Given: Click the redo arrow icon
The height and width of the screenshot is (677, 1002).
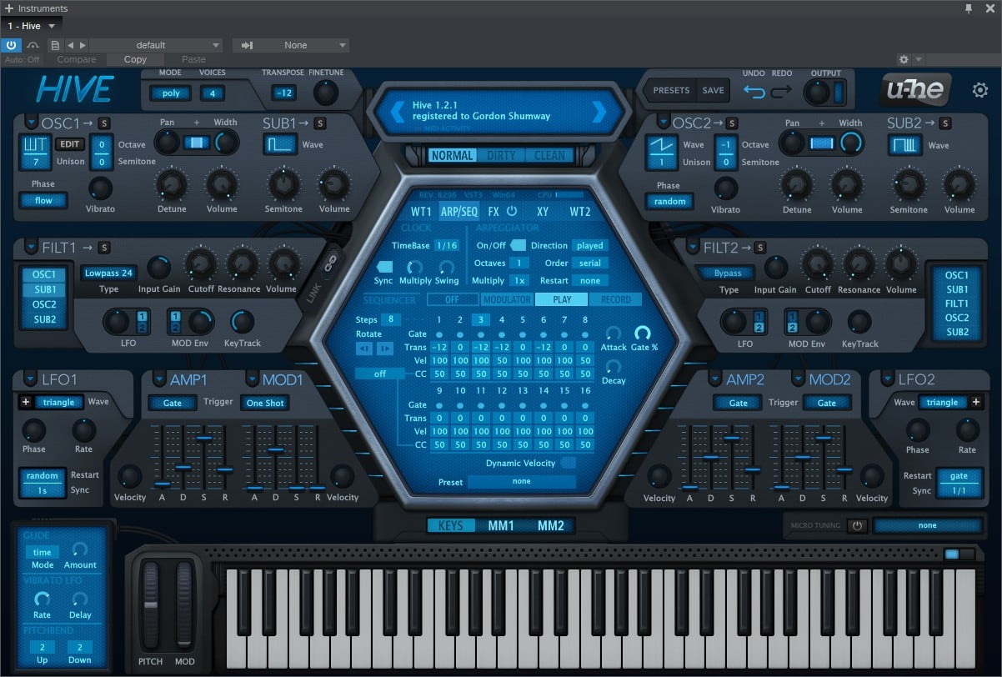Looking at the screenshot, I should (x=782, y=92).
